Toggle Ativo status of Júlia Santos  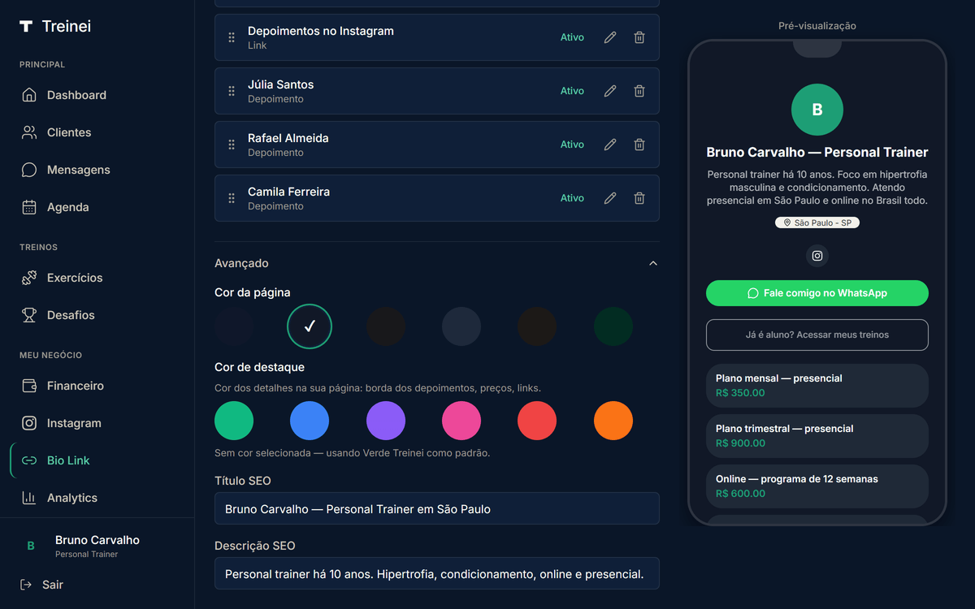pos(572,91)
